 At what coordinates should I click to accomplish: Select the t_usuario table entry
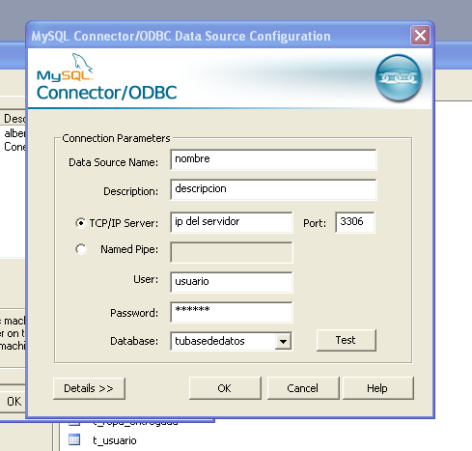[x=115, y=440]
